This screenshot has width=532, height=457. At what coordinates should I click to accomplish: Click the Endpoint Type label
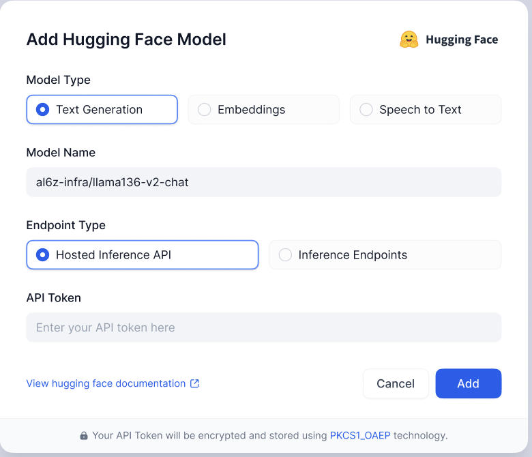[65, 225]
